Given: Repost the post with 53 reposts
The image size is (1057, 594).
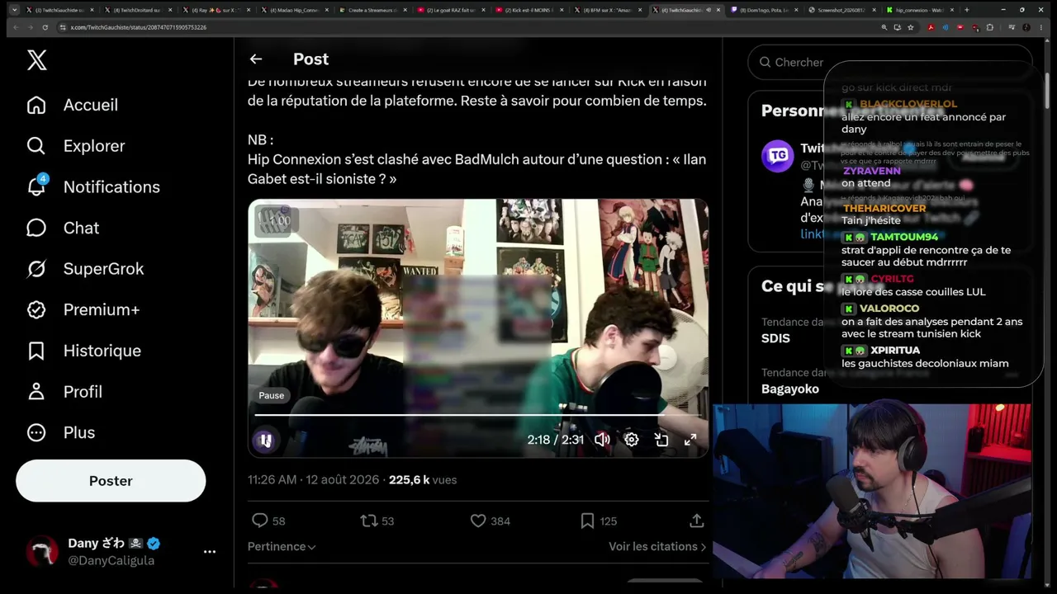Looking at the screenshot, I should click(369, 521).
